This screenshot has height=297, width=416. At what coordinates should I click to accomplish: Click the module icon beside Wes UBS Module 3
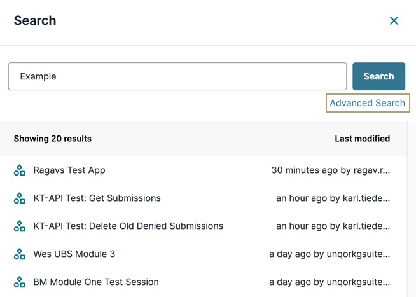point(19,254)
